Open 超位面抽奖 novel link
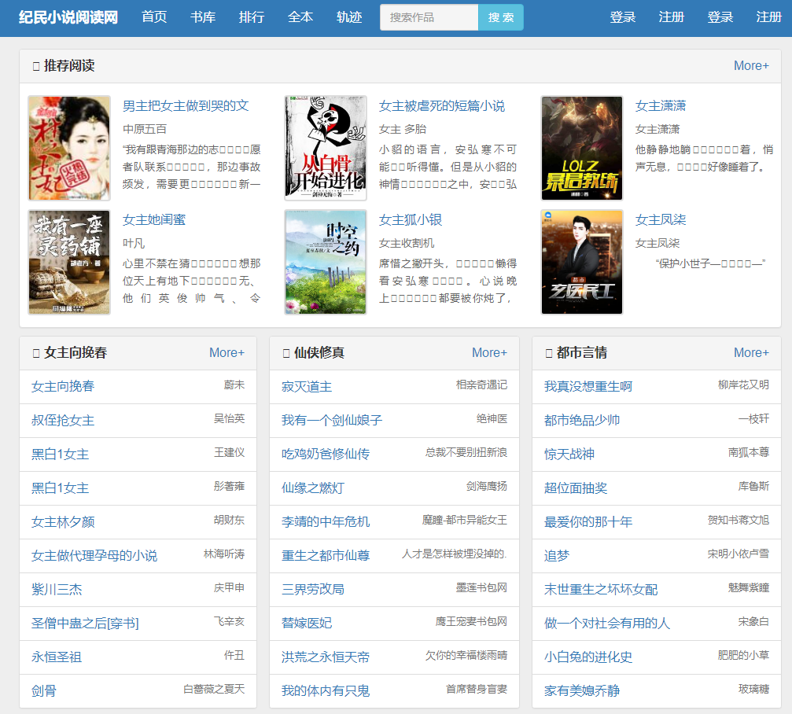This screenshot has height=714, width=792. click(x=575, y=488)
